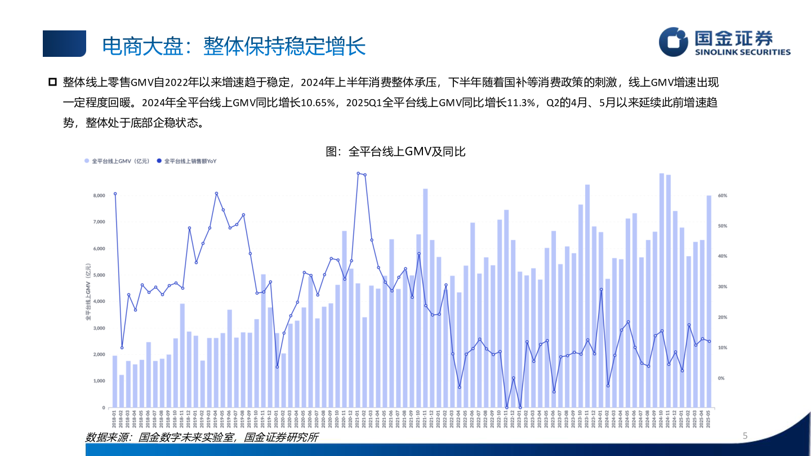Screen dimensions: 811x456
Task: Click the first bar labeled 2018-01
Action: (x=115, y=382)
